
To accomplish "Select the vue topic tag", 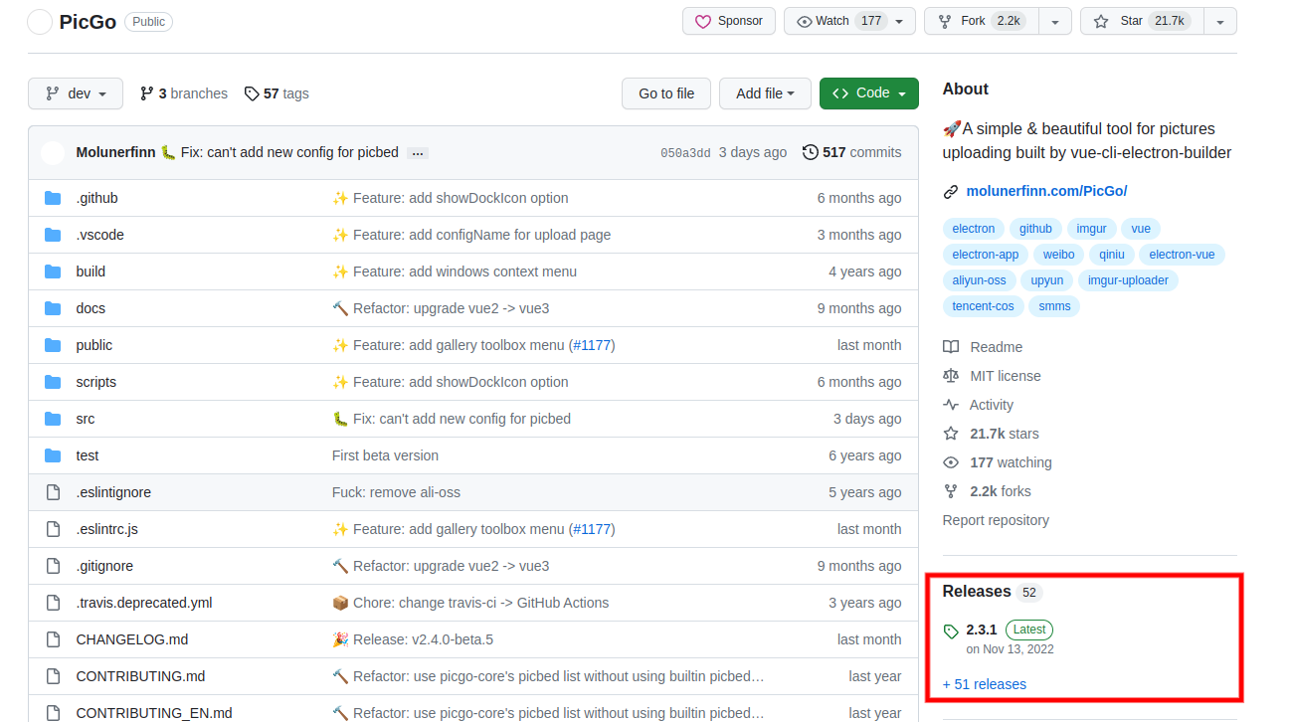I will point(1141,229).
